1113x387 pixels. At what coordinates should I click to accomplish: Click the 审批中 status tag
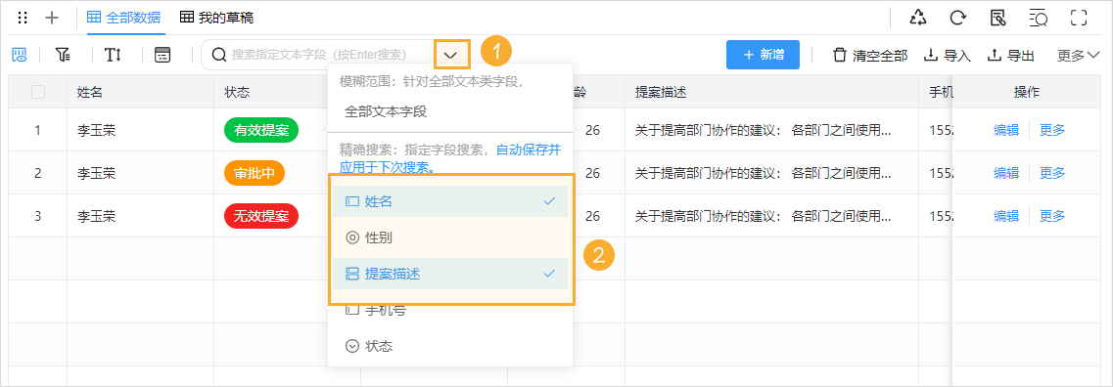tap(255, 173)
